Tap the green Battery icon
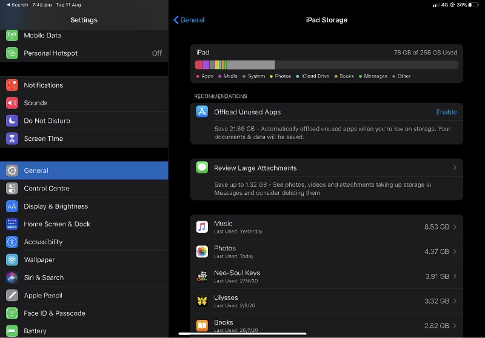The height and width of the screenshot is (338, 485). click(12, 331)
